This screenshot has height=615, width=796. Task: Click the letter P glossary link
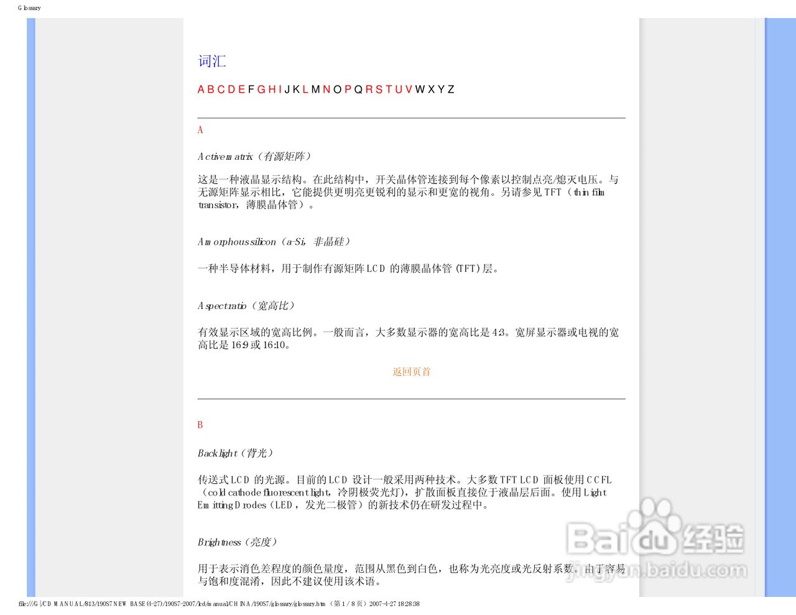pos(347,90)
